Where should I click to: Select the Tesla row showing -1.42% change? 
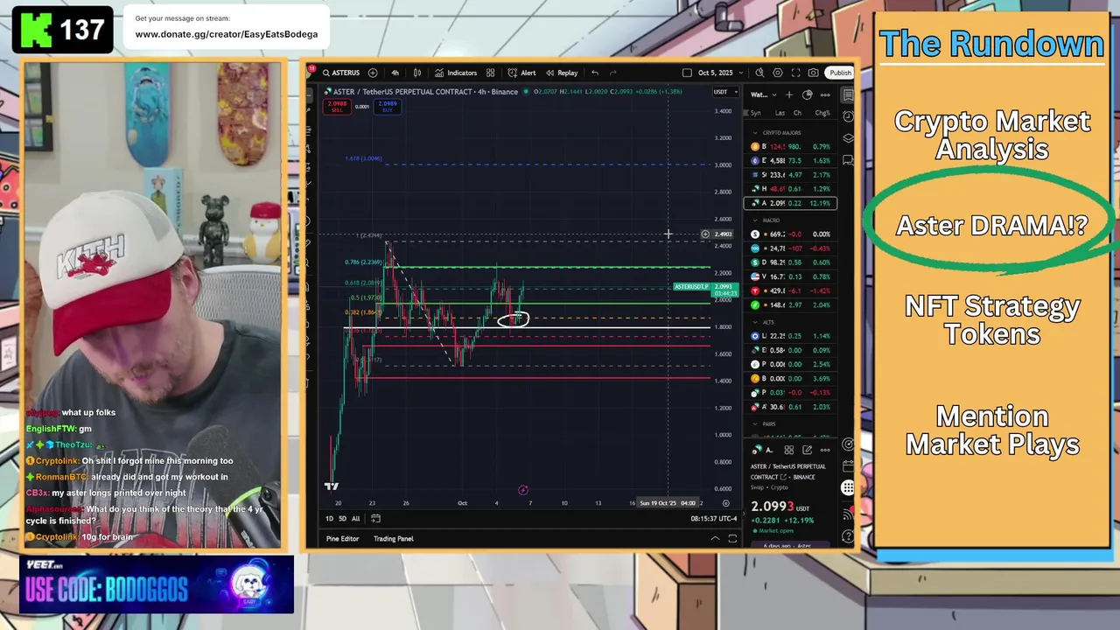click(790, 290)
